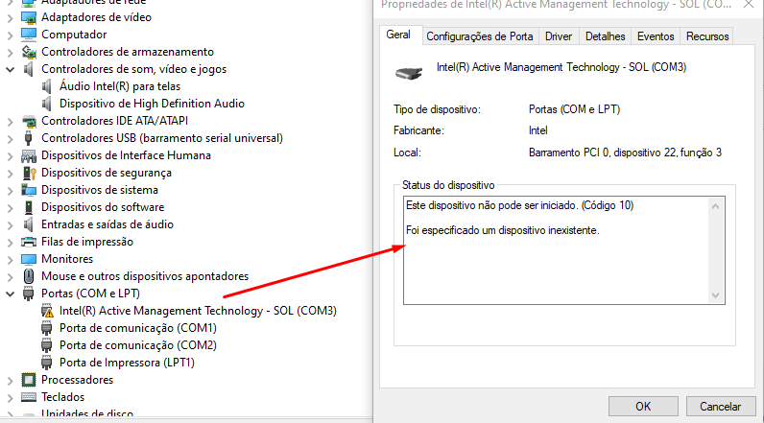Expand the Processadores node
This screenshot has width=764, height=423.
(10, 380)
